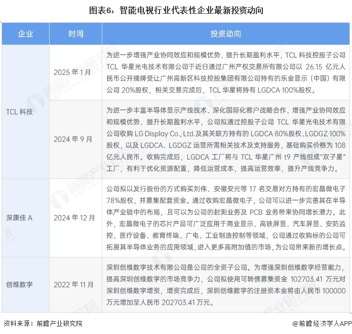Click the source note 资料来源：前瞻产业研究院

[43, 323]
